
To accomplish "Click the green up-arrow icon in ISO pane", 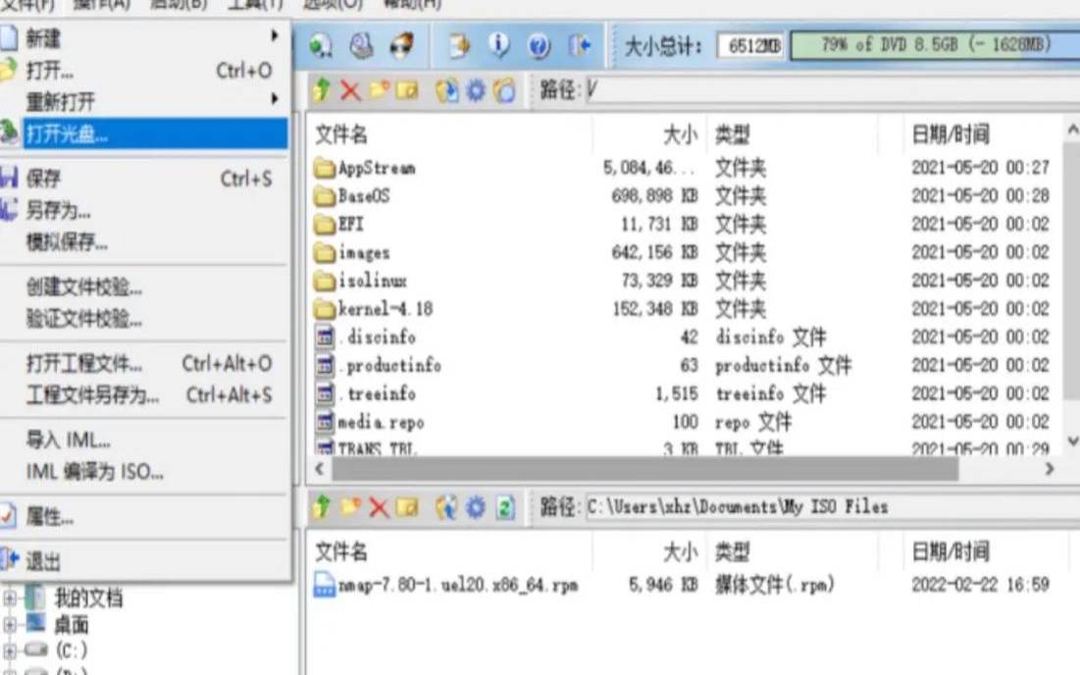I will pos(322,91).
